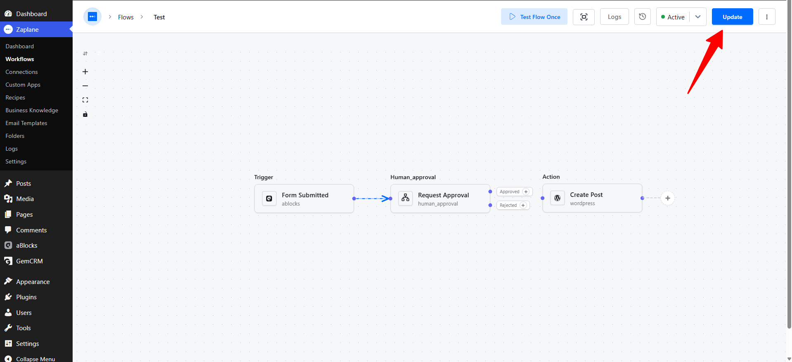The width and height of the screenshot is (792, 362).
Task: Open the Media menu in sidebar
Action: pyautogui.click(x=36, y=199)
